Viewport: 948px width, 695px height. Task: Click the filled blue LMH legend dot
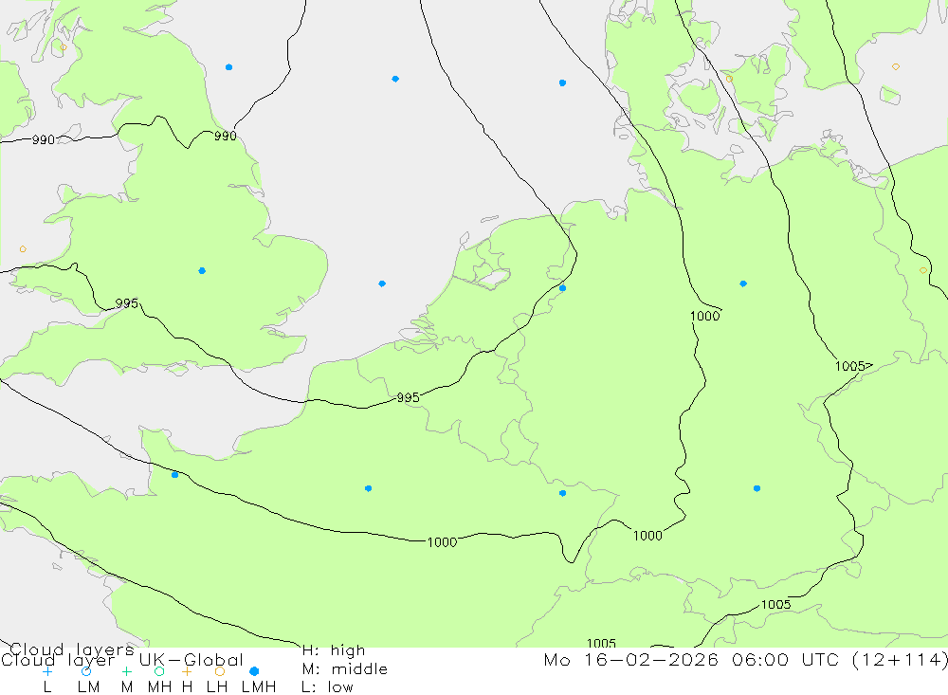click(254, 671)
